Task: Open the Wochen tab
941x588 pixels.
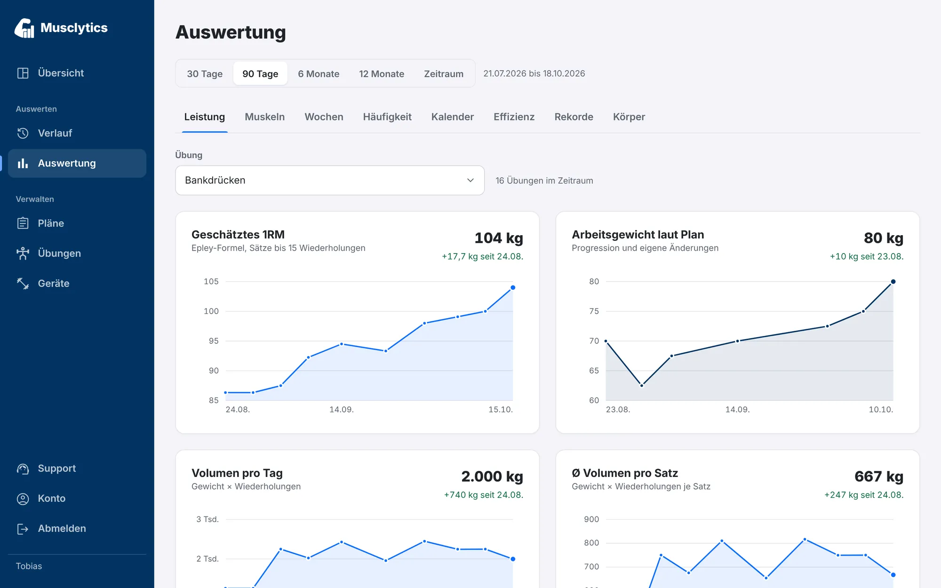Action: (324, 117)
